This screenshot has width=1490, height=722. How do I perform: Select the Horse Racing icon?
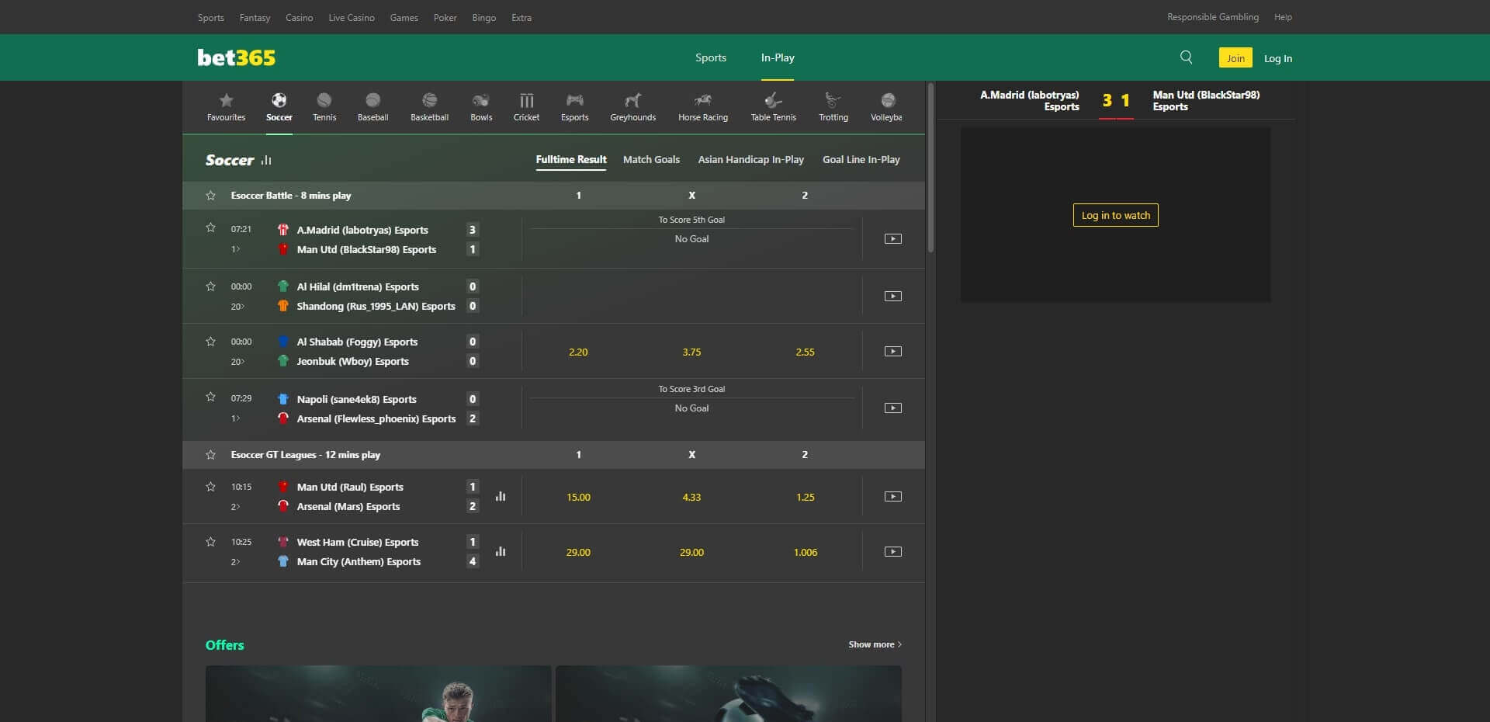pyautogui.click(x=702, y=106)
